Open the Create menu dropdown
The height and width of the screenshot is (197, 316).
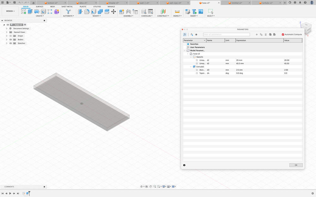tap(40, 16)
